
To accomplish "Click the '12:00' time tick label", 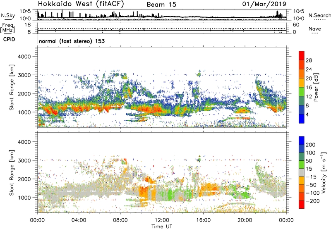I will click(x=162, y=220).
